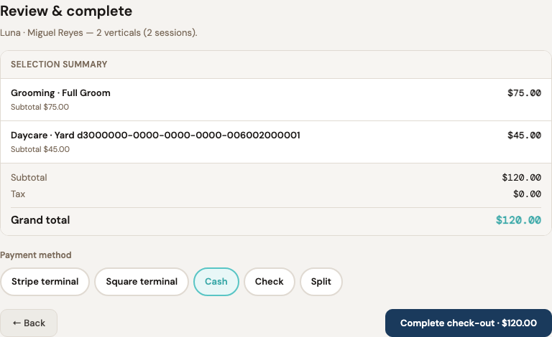Pick Check as payment method
Screen dimensions: 552x337
click(x=270, y=282)
